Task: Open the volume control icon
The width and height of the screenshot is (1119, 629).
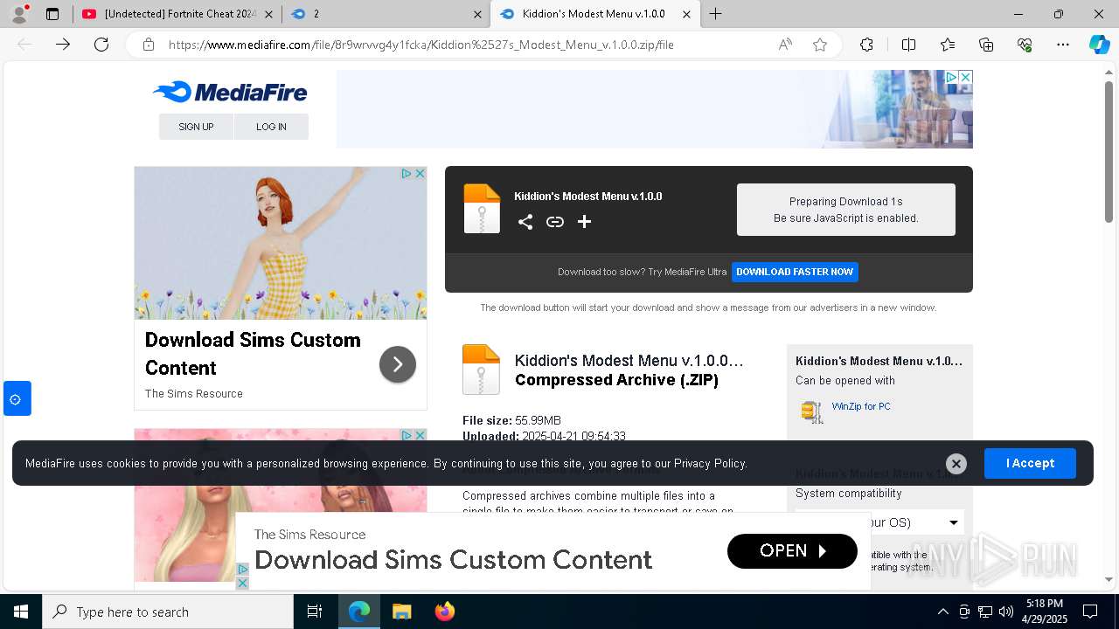Action: pyautogui.click(x=1005, y=612)
